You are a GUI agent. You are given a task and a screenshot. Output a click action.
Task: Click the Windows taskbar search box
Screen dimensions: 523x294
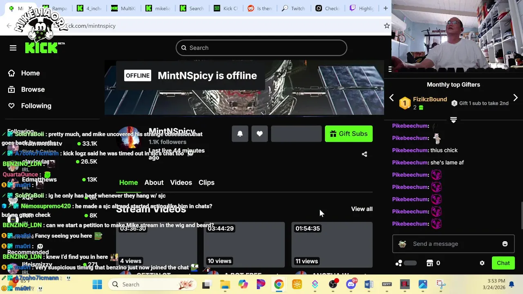point(152,284)
